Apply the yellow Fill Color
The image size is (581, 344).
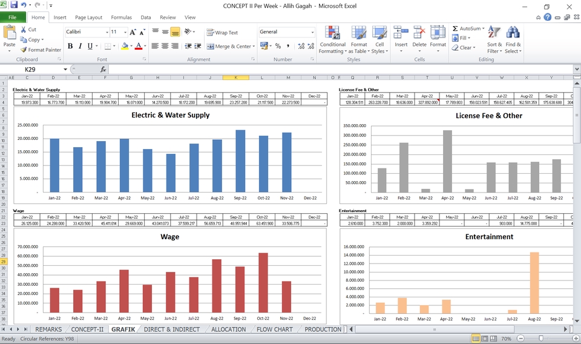(x=125, y=46)
